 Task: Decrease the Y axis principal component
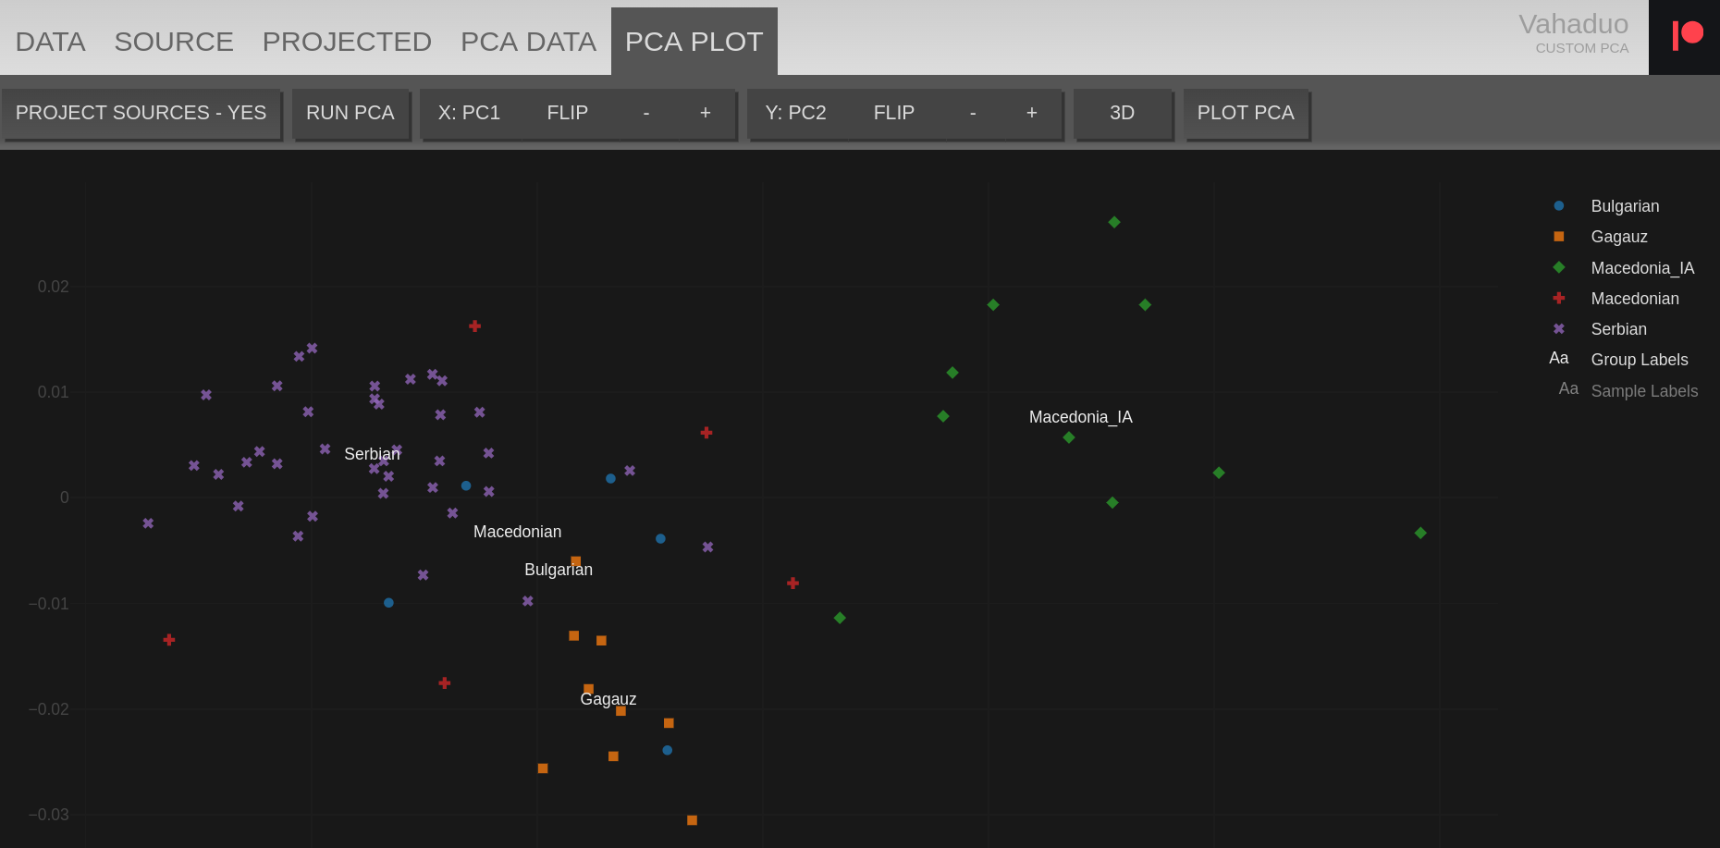[x=973, y=113]
